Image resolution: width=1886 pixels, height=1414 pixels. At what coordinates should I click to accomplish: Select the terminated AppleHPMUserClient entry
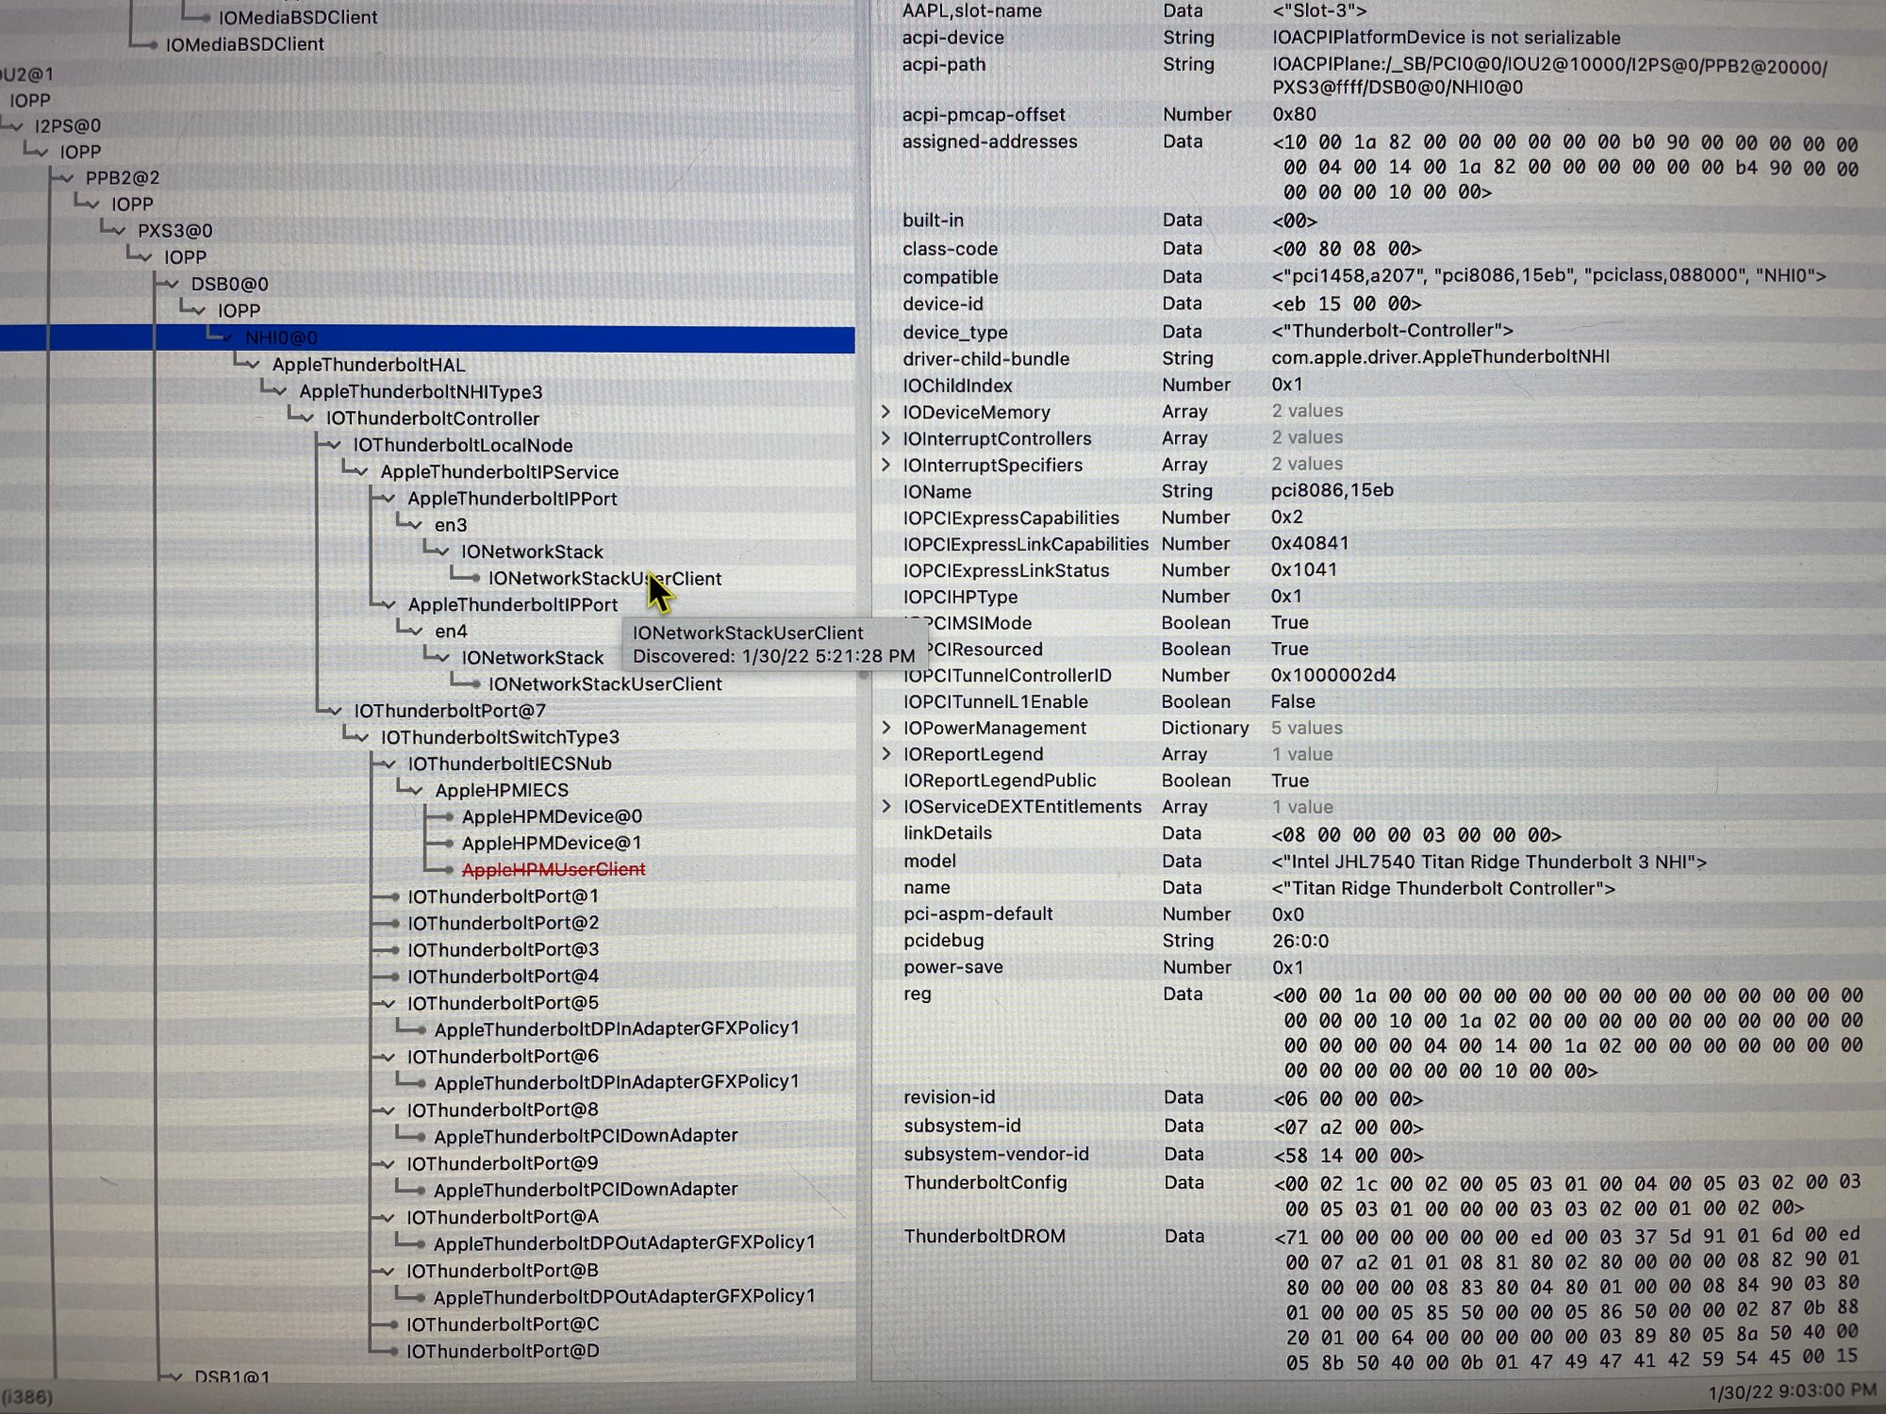(x=554, y=869)
